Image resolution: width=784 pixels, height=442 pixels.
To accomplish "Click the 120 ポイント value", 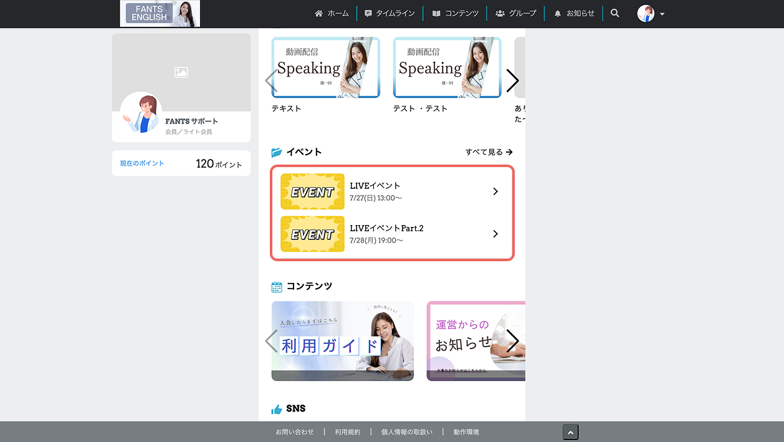I will [x=219, y=164].
